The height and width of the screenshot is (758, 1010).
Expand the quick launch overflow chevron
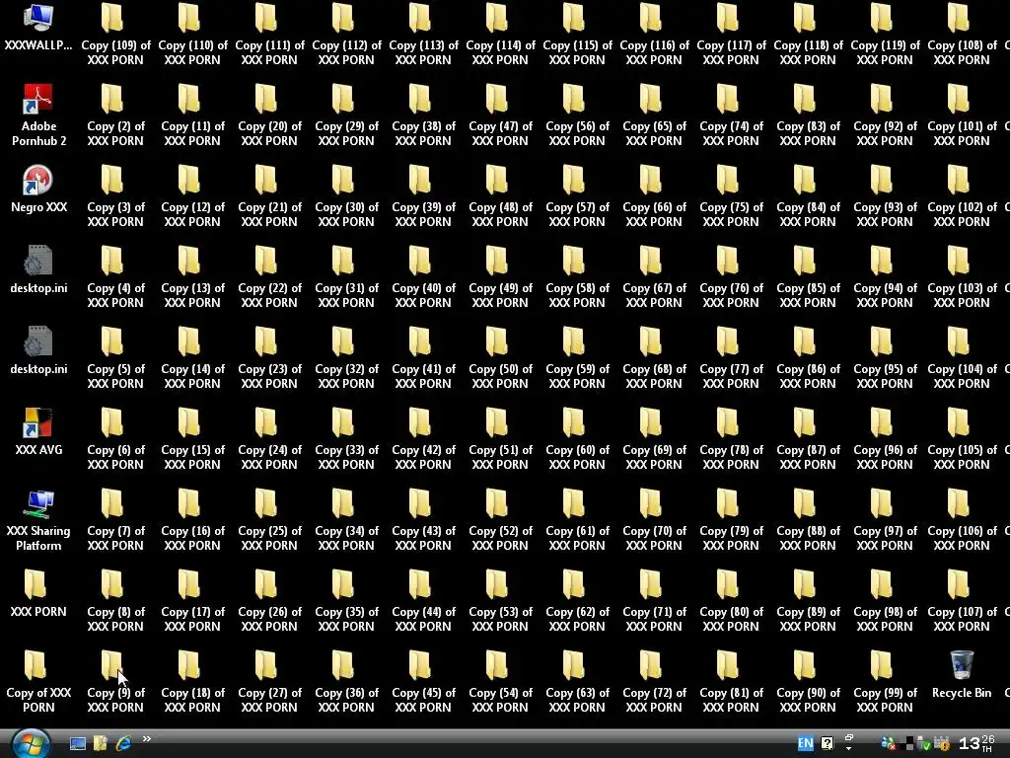point(146,738)
